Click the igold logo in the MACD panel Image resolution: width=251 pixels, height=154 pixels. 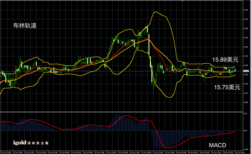point(20,142)
